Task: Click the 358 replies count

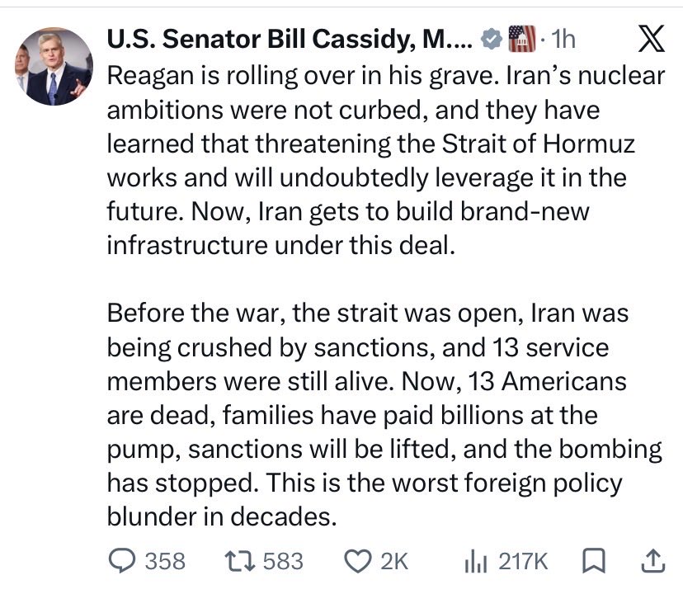Action: [x=165, y=561]
